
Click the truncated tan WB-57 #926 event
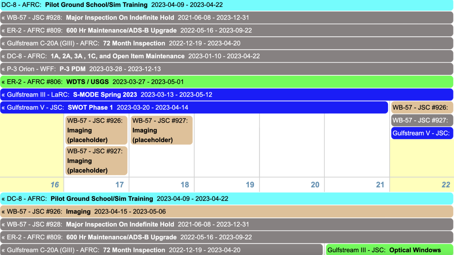click(422, 108)
